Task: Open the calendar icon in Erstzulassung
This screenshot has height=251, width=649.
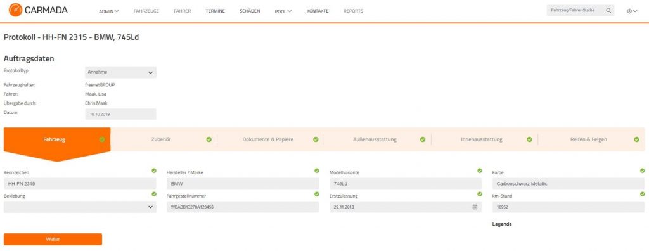Action: [475, 207]
